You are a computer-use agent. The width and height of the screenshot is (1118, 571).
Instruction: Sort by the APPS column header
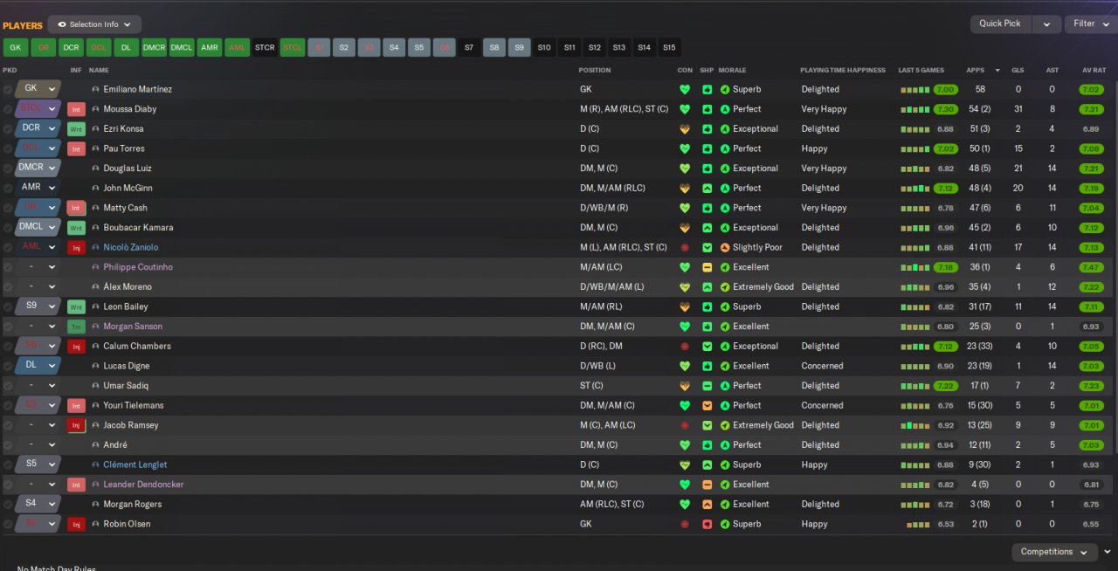[975, 70]
